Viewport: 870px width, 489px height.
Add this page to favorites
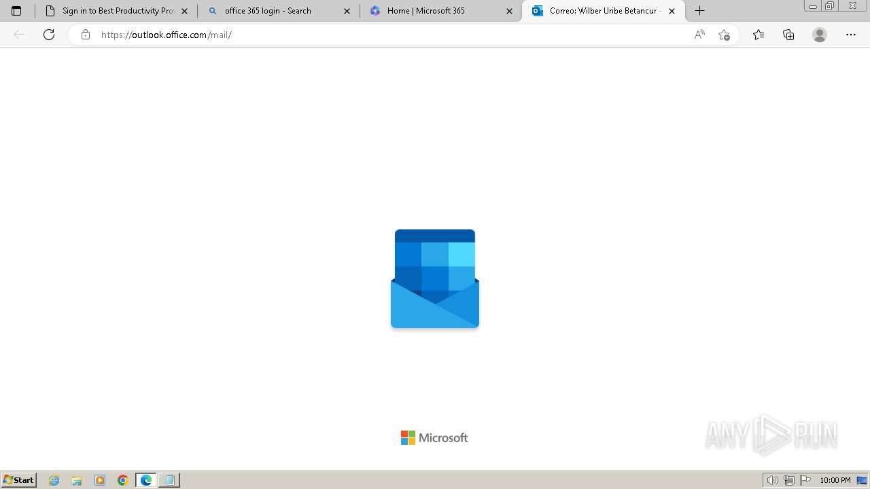click(x=724, y=35)
